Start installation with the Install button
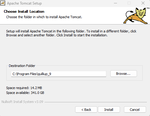Screen dimensions: 150x116 pos(109,110)
